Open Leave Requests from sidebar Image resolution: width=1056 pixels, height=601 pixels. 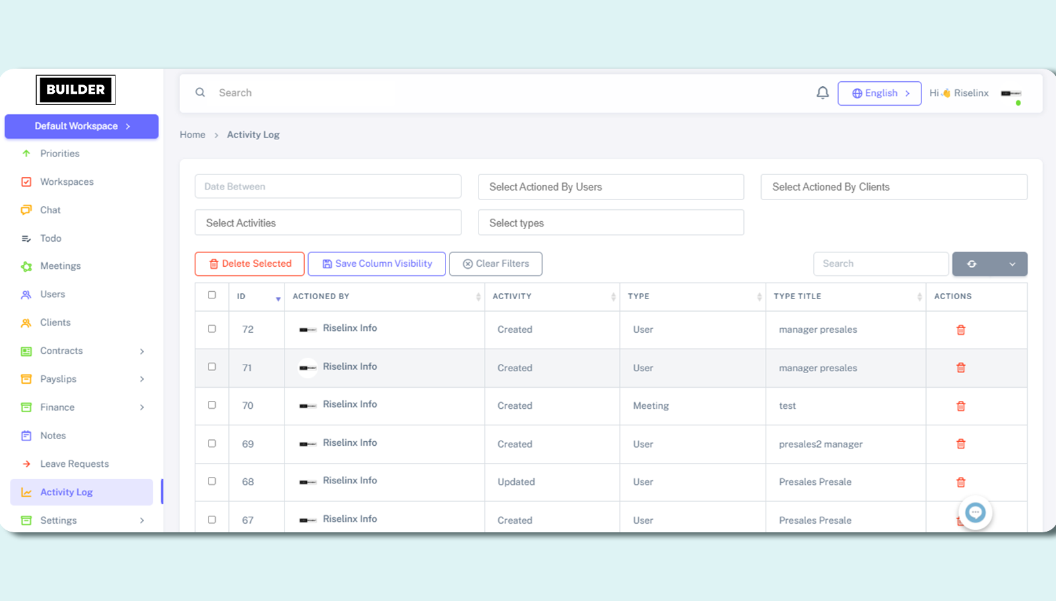74,464
